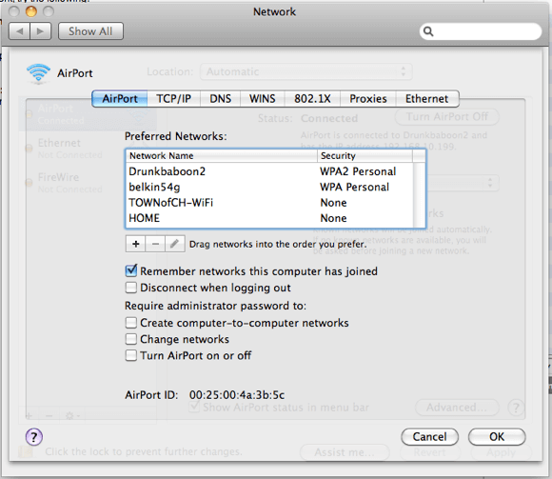Select the Drunkbaboon2 network row

pyautogui.click(x=269, y=171)
